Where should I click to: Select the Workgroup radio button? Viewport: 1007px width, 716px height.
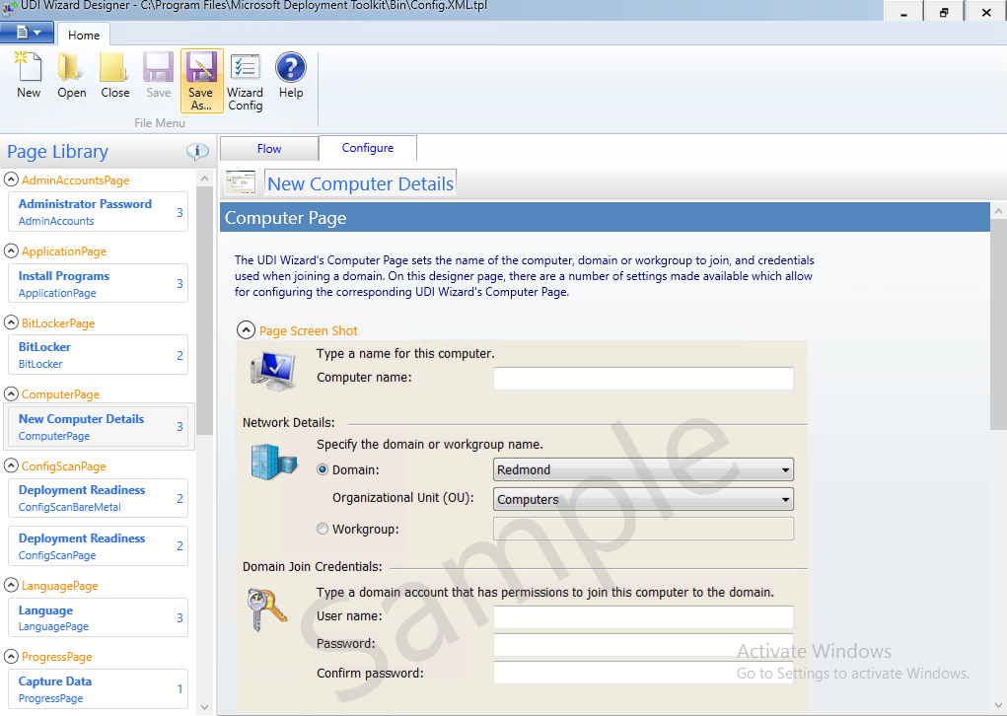coord(323,529)
